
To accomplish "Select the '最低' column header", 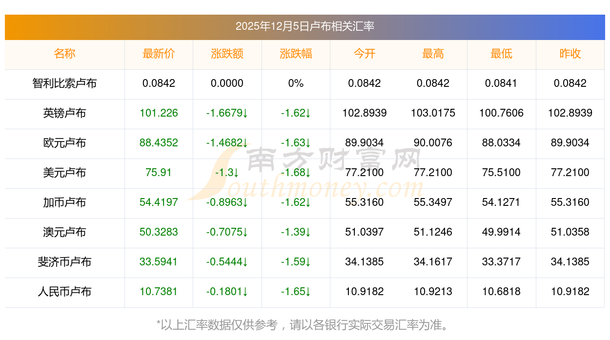I will (x=502, y=54).
